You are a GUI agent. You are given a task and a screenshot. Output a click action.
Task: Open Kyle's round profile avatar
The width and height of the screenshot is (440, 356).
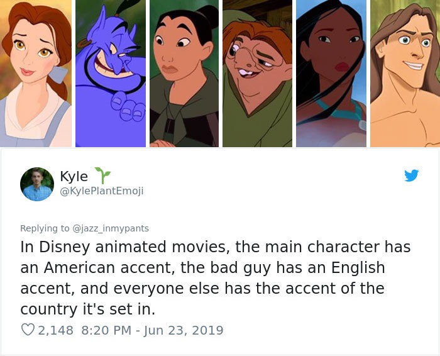tap(37, 184)
